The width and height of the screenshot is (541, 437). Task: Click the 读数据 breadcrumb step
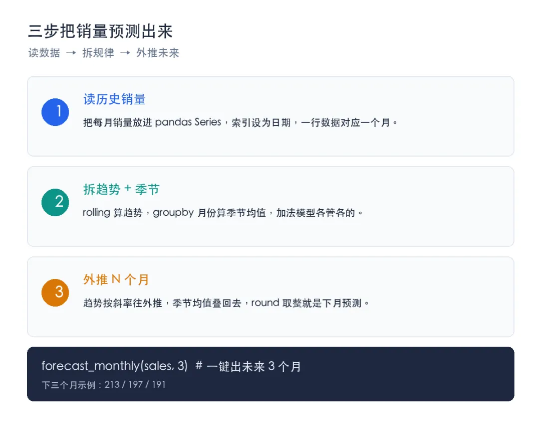tap(44, 53)
